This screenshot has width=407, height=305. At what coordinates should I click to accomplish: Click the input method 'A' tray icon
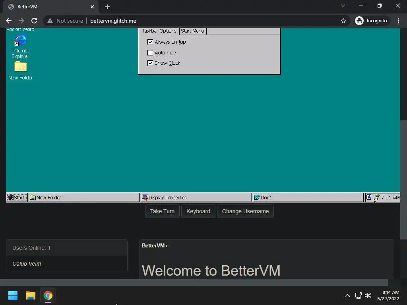(x=369, y=197)
